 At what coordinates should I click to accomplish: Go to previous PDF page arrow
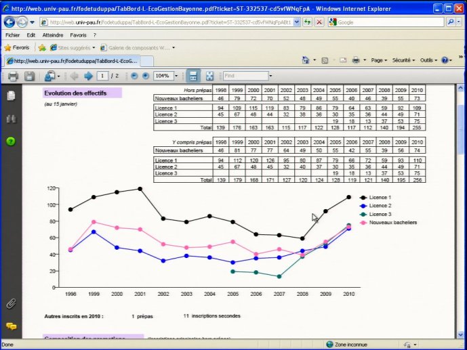(74, 76)
